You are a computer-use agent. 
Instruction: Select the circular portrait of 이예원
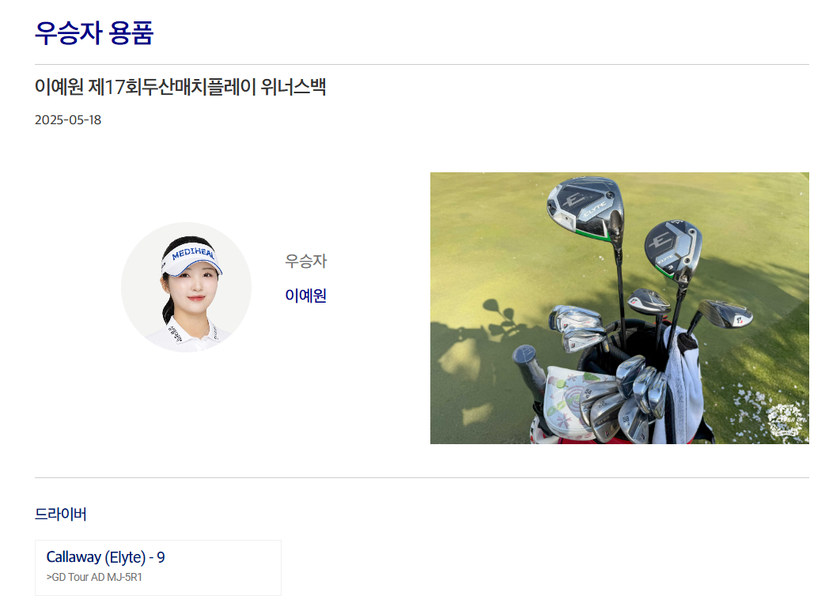click(x=186, y=287)
